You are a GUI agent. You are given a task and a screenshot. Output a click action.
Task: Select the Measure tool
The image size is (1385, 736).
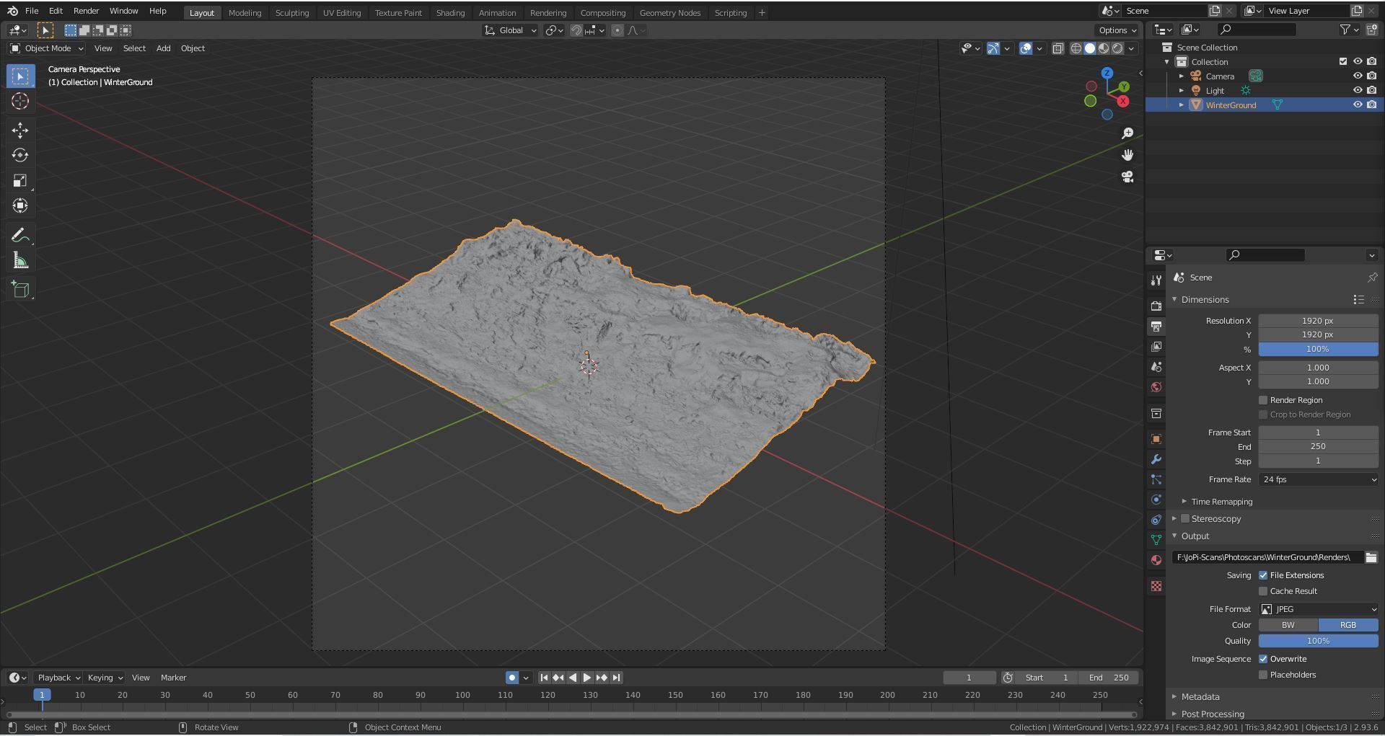coord(20,261)
